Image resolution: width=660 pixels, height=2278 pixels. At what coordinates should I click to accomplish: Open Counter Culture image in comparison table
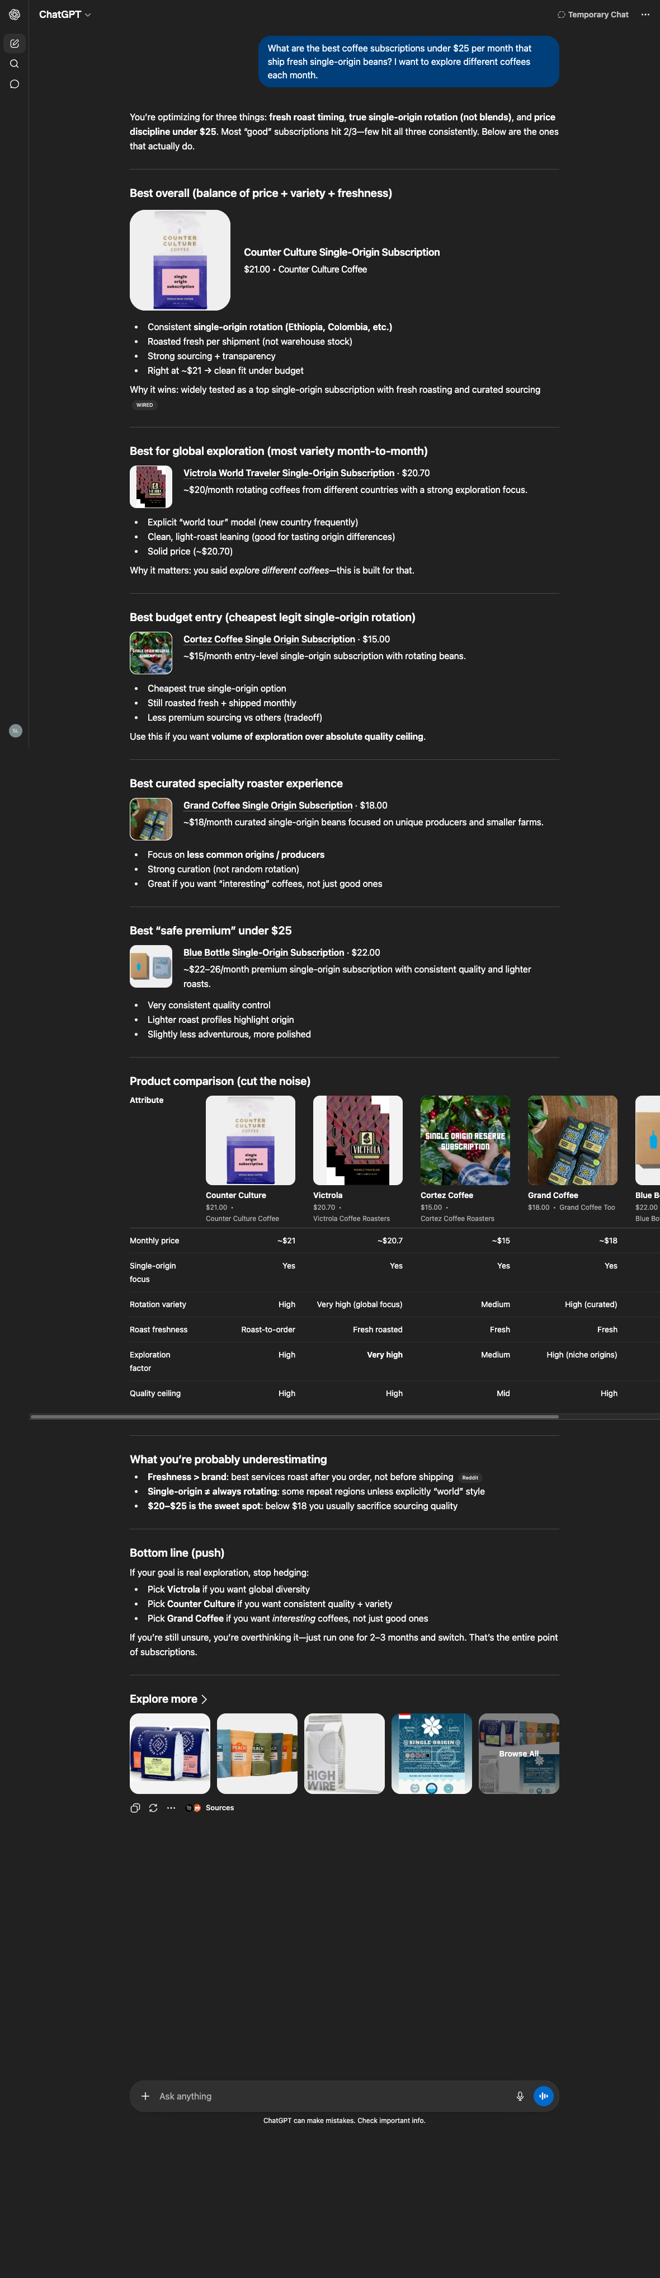pyautogui.click(x=251, y=1140)
